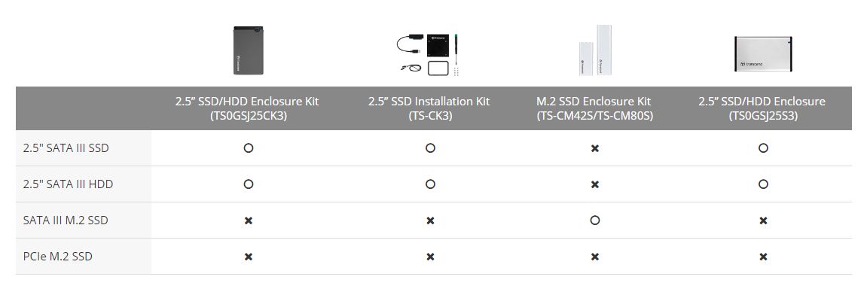
Task: Click the 2.5" SSD Installation Kit product image
Action: tap(429, 55)
